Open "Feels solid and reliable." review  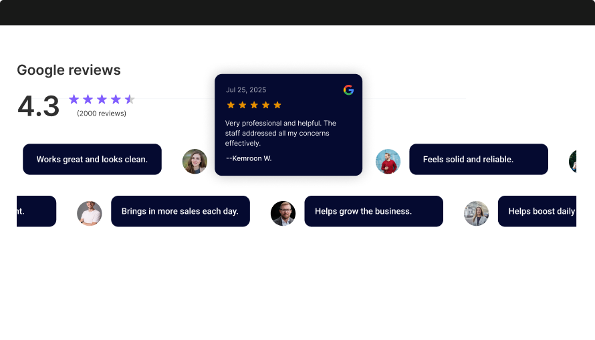(478, 160)
